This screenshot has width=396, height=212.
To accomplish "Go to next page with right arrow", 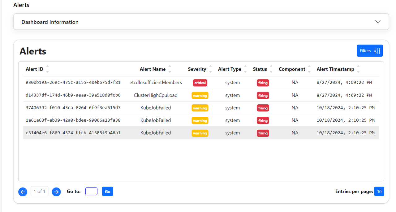I will [x=56, y=192].
